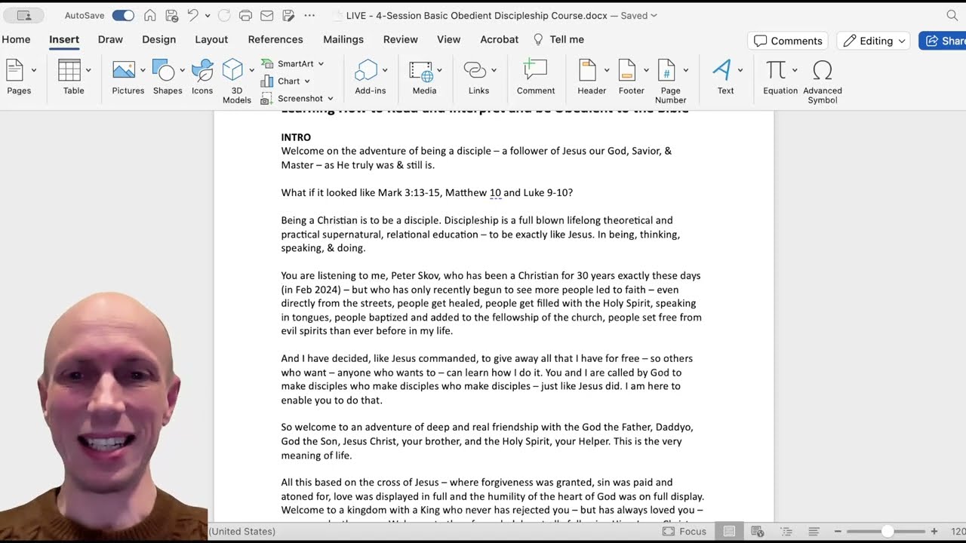Open the Acrobat tab
966x543 pixels.
click(x=500, y=39)
